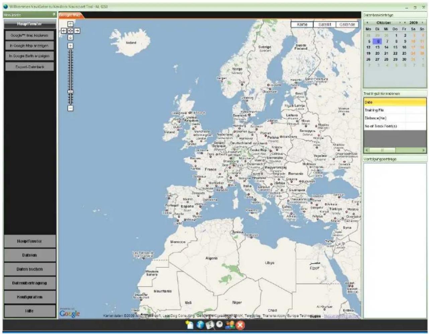
Task: Zoom in with the map plus button
Action: [x=70, y=46]
